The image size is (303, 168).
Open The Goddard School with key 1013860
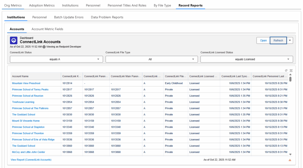(x=24, y=146)
